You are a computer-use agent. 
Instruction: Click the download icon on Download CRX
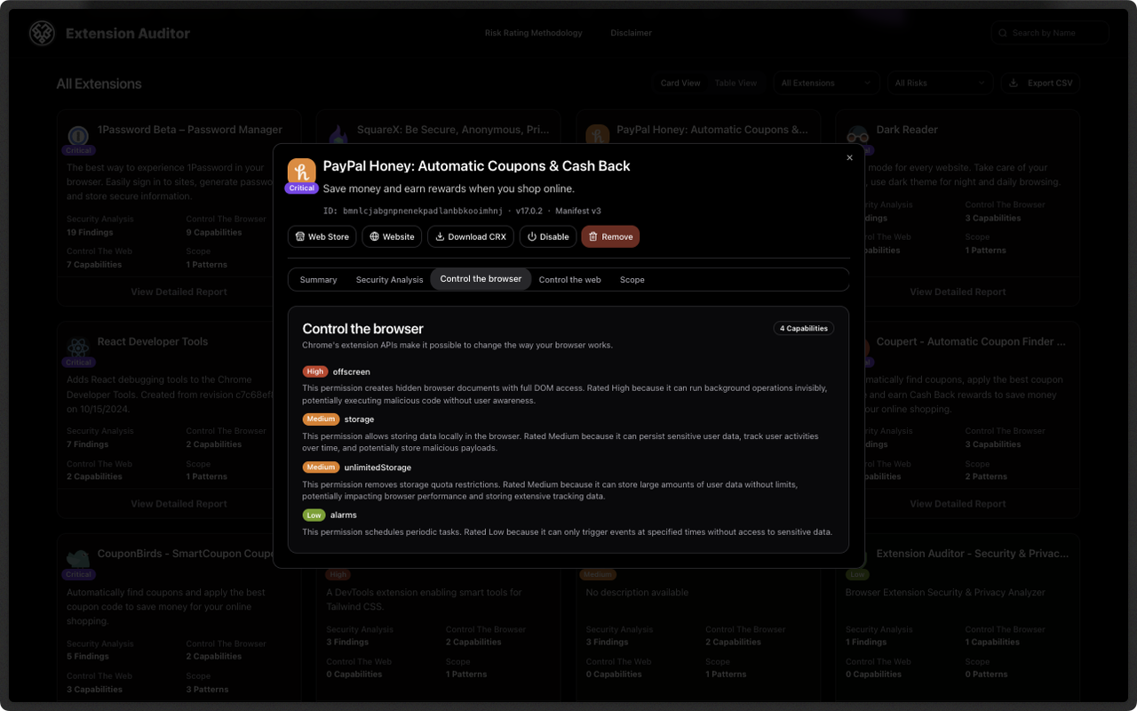click(440, 236)
